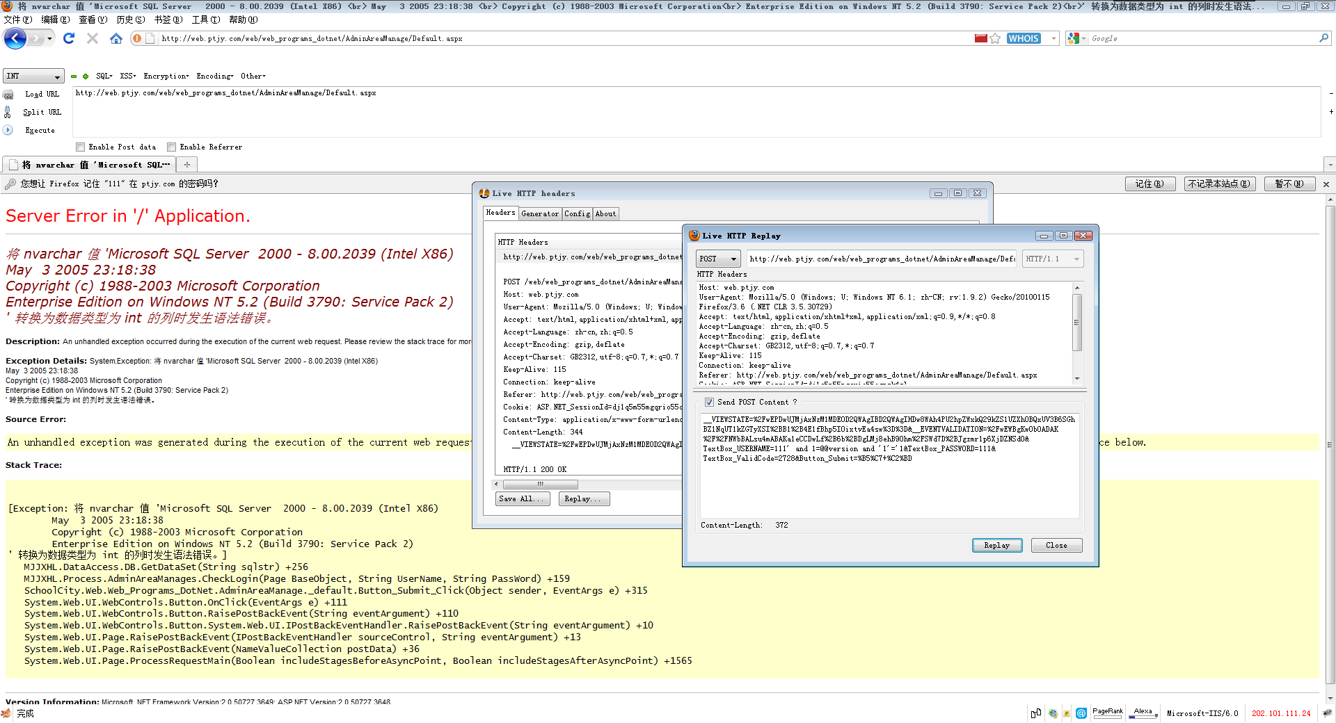Expand the Encryption menu in HackBar
The height and width of the screenshot is (723, 1336).
point(166,76)
